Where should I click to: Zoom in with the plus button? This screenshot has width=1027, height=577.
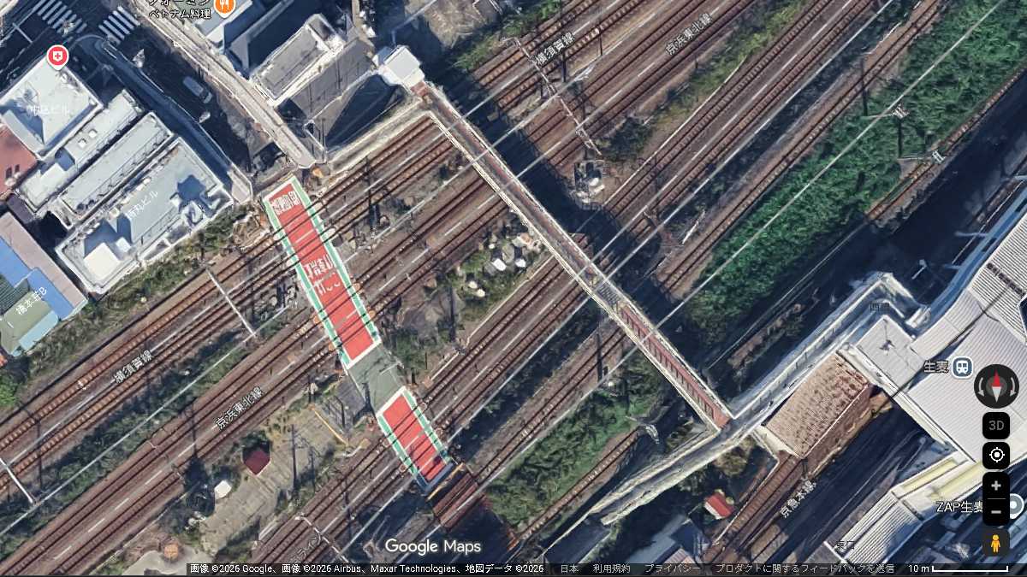click(996, 486)
